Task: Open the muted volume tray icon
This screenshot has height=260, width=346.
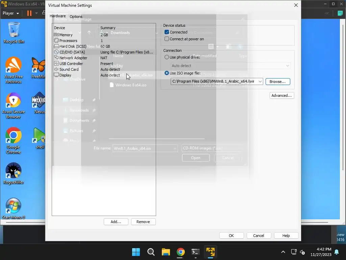Action: [302, 252]
